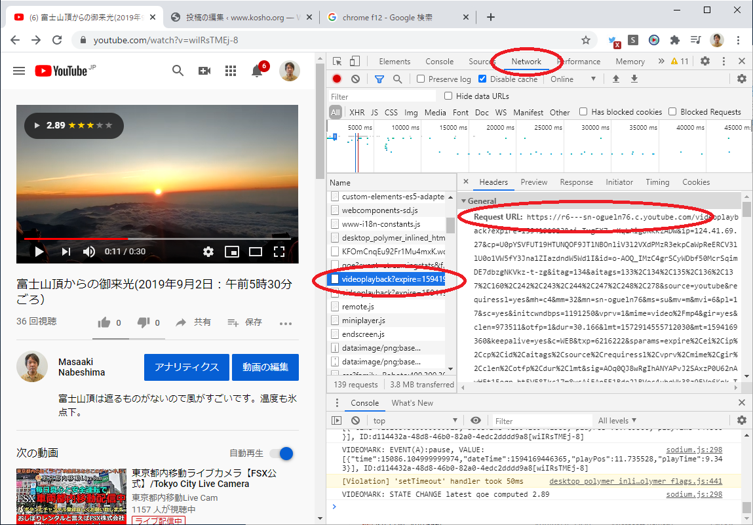Mute the video volume speaker
Screen dimensions: 753x525
tap(89, 251)
